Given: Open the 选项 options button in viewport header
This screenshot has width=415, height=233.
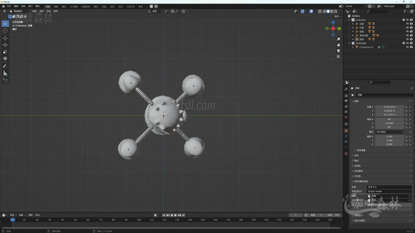Looking at the screenshot, I should coord(337,17).
